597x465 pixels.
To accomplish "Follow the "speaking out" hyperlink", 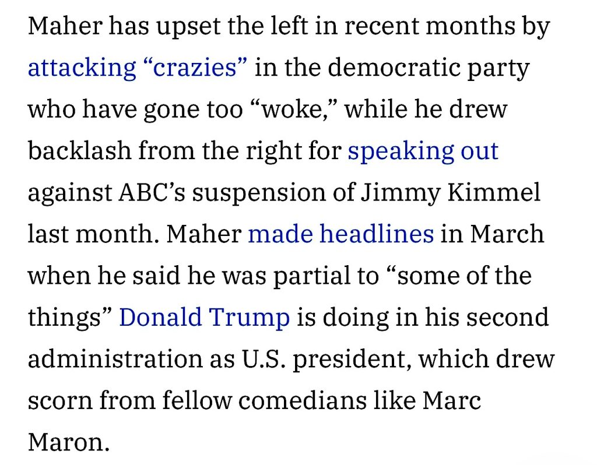I will tap(423, 152).
